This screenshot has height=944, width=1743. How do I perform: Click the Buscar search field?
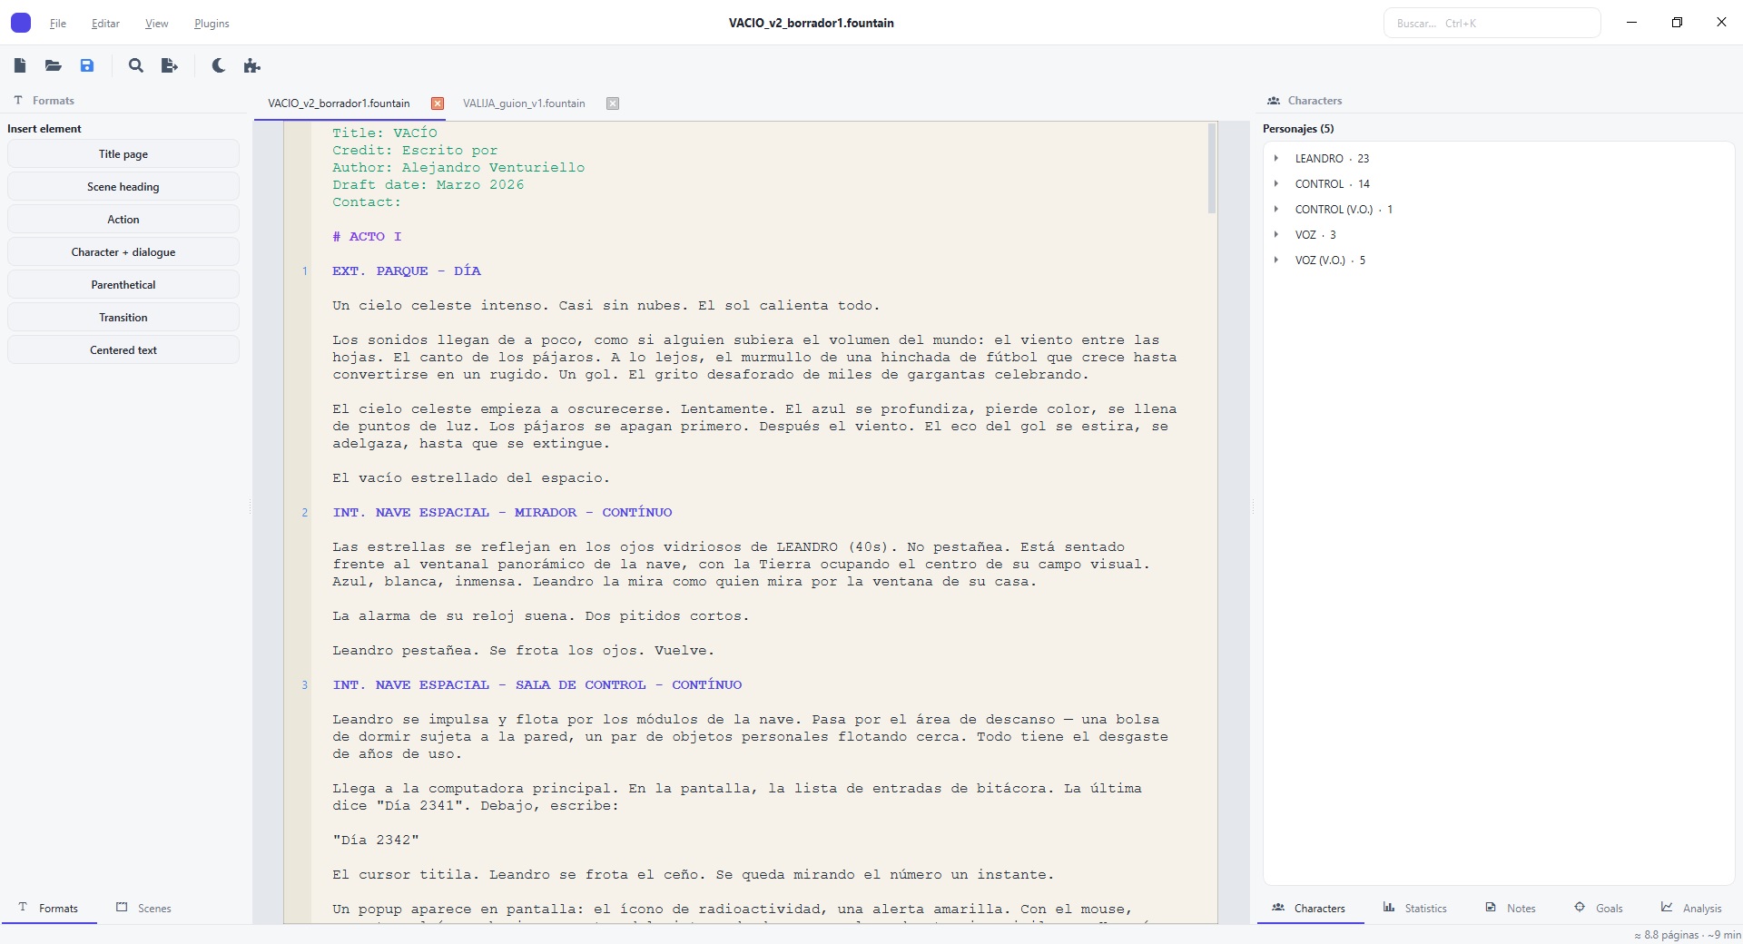tap(1492, 23)
